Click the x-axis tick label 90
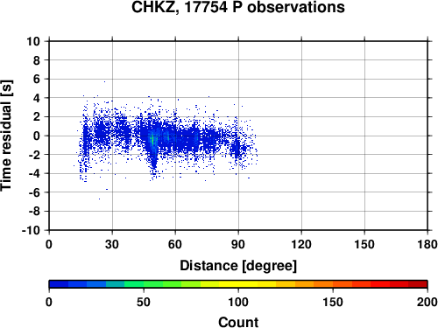The height and width of the screenshot is (328, 438). tap(238, 244)
